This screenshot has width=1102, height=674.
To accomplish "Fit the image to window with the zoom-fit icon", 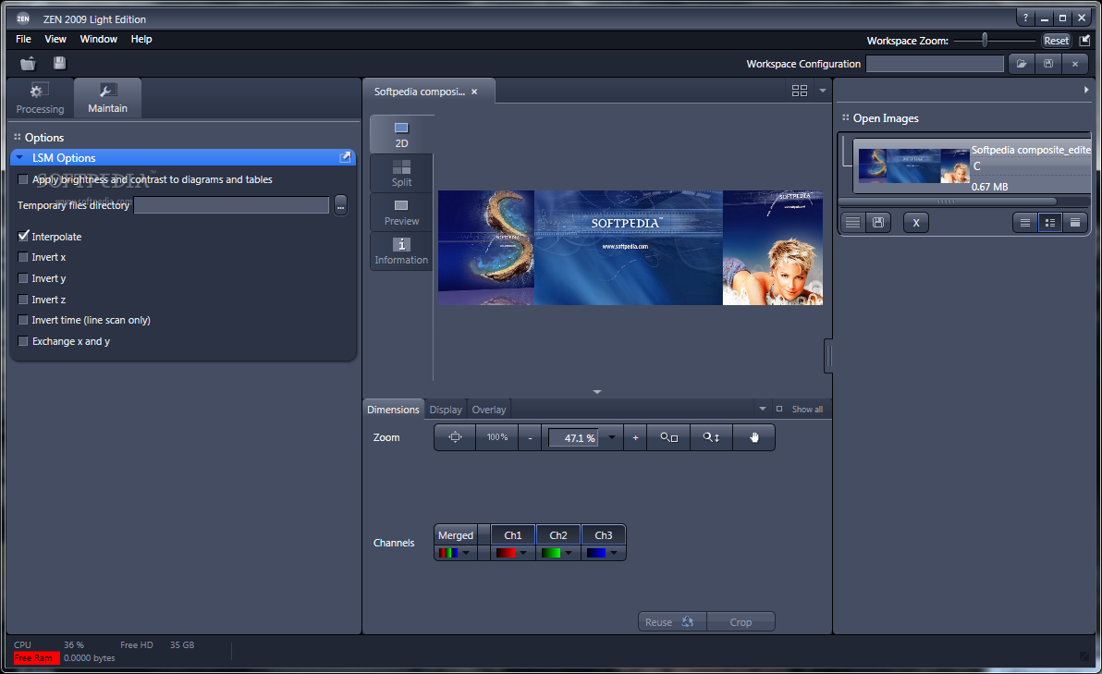I will coord(456,437).
